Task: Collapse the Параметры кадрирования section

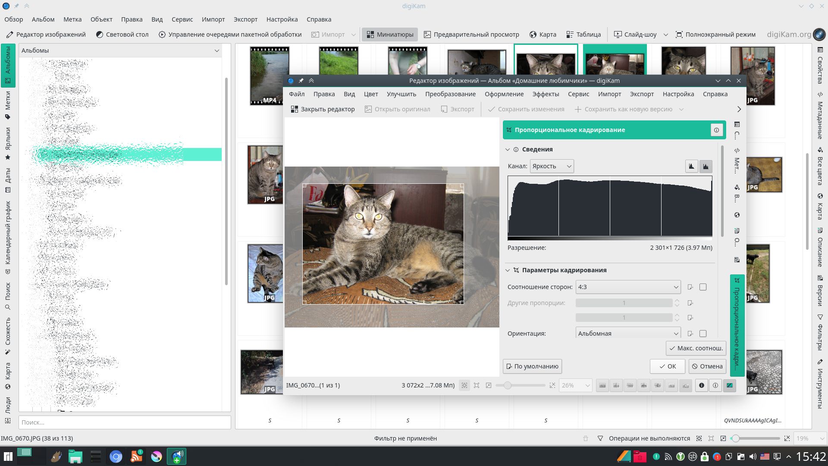Action: point(508,270)
